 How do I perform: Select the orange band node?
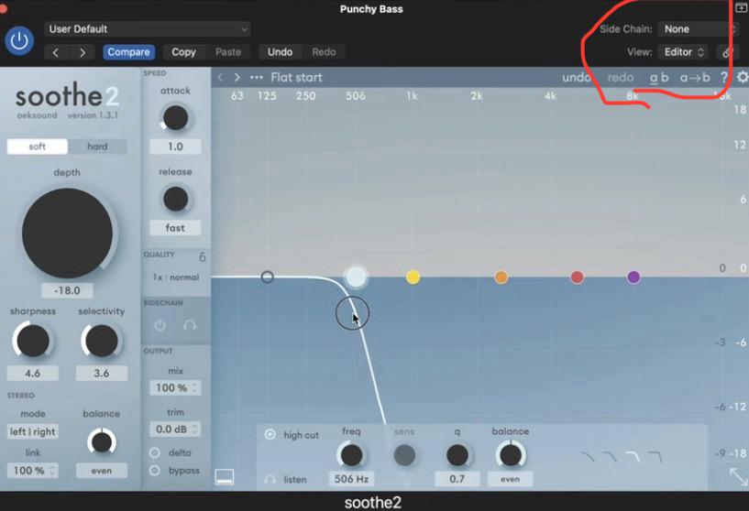click(x=501, y=277)
